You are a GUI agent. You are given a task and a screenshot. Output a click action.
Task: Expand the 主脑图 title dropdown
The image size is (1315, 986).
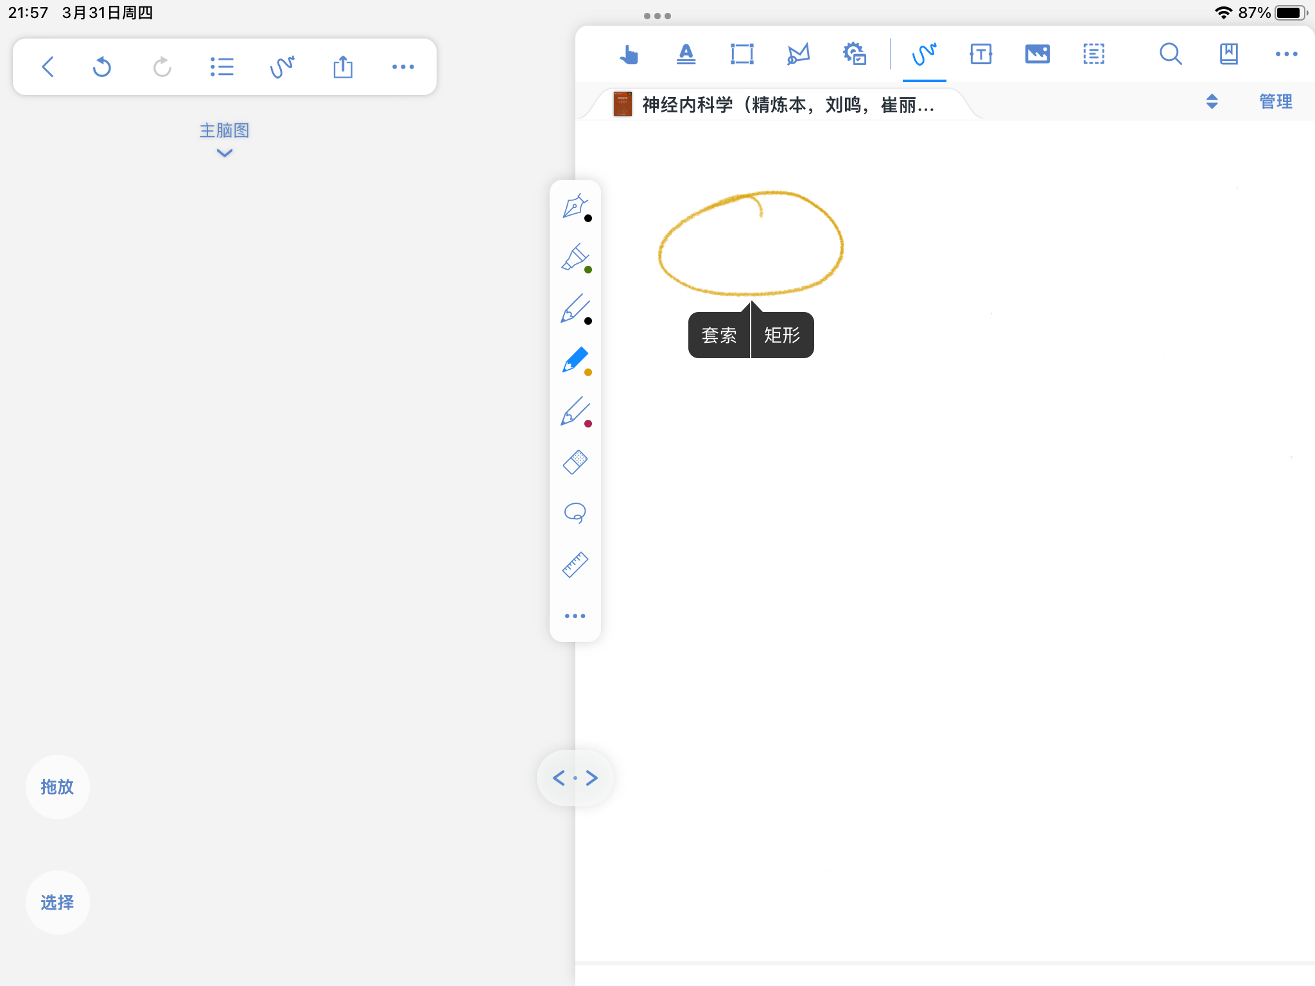(224, 139)
